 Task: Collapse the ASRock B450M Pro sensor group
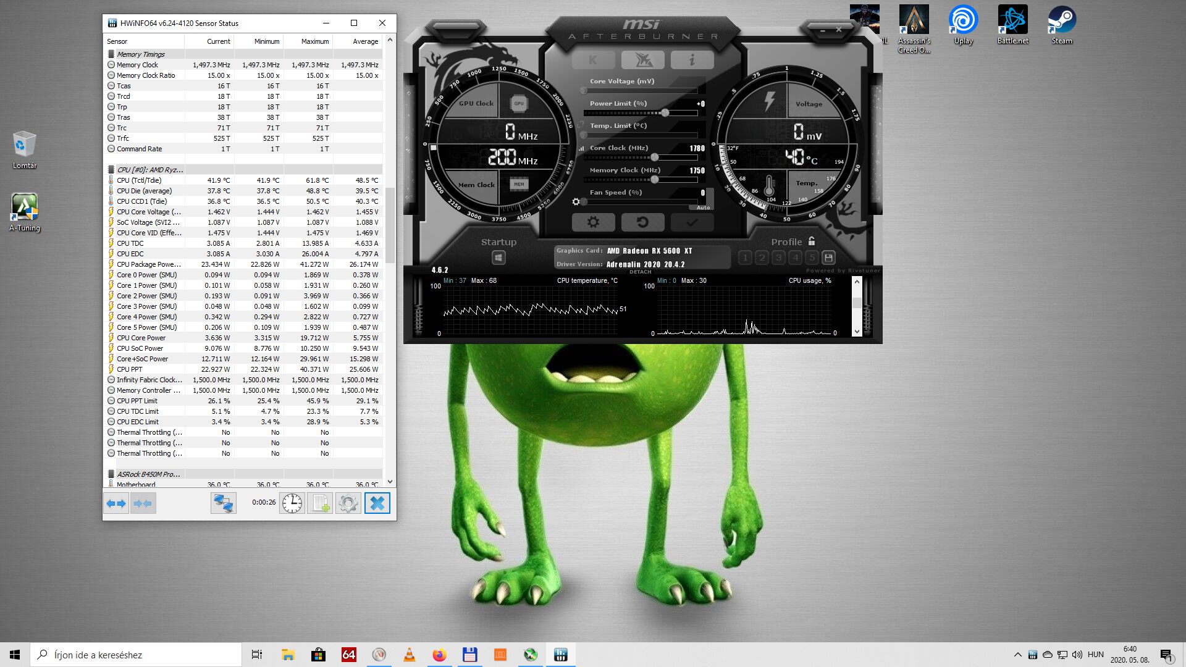click(111, 474)
